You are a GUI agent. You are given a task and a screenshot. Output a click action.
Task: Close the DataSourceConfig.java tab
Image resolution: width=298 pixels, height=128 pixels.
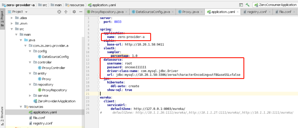pos(173,12)
